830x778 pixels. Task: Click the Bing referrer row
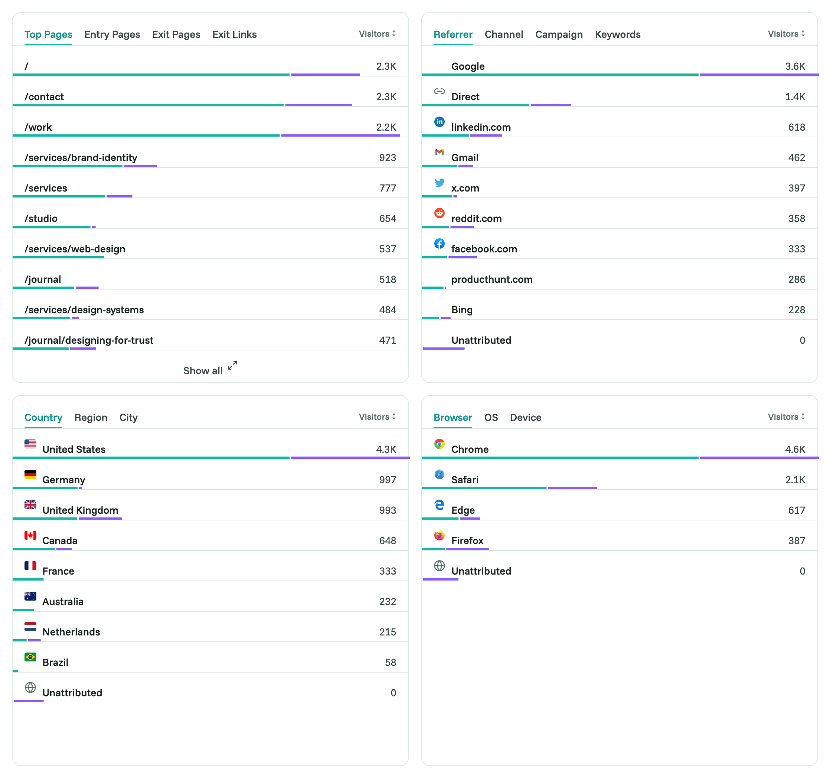(x=620, y=305)
